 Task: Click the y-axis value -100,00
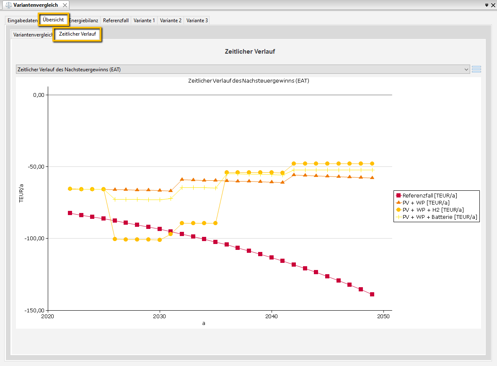pos(34,239)
